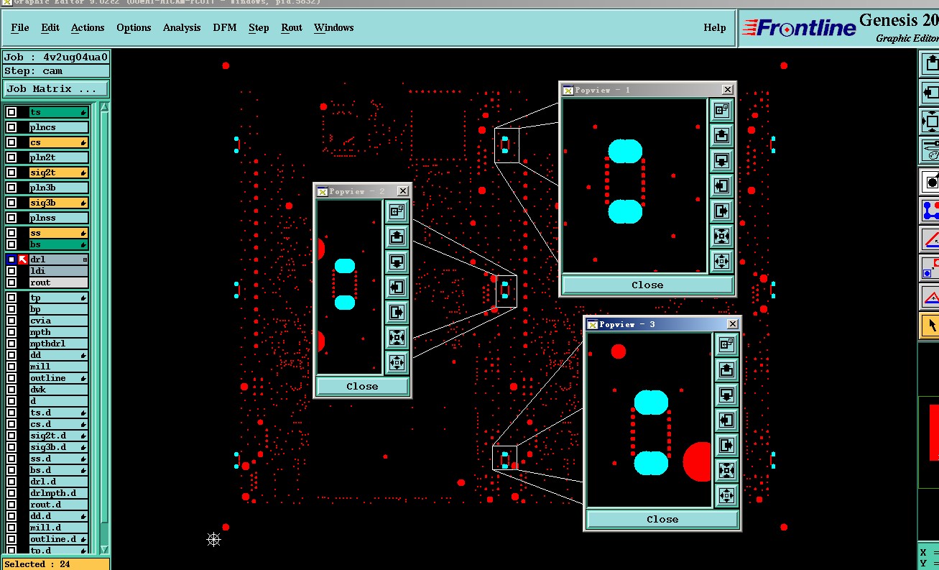Screen dimensions: 939x570
Task: Open the Job Matrix button
Action: pos(56,89)
